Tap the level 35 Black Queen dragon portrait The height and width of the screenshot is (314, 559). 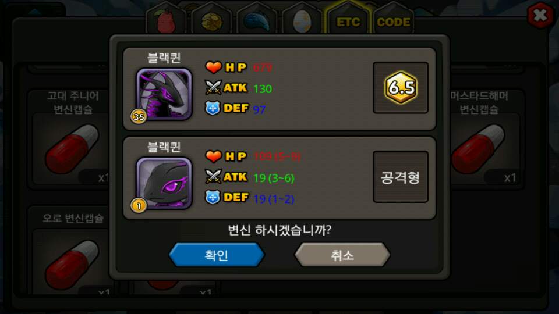pyautogui.click(x=164, y=94)
